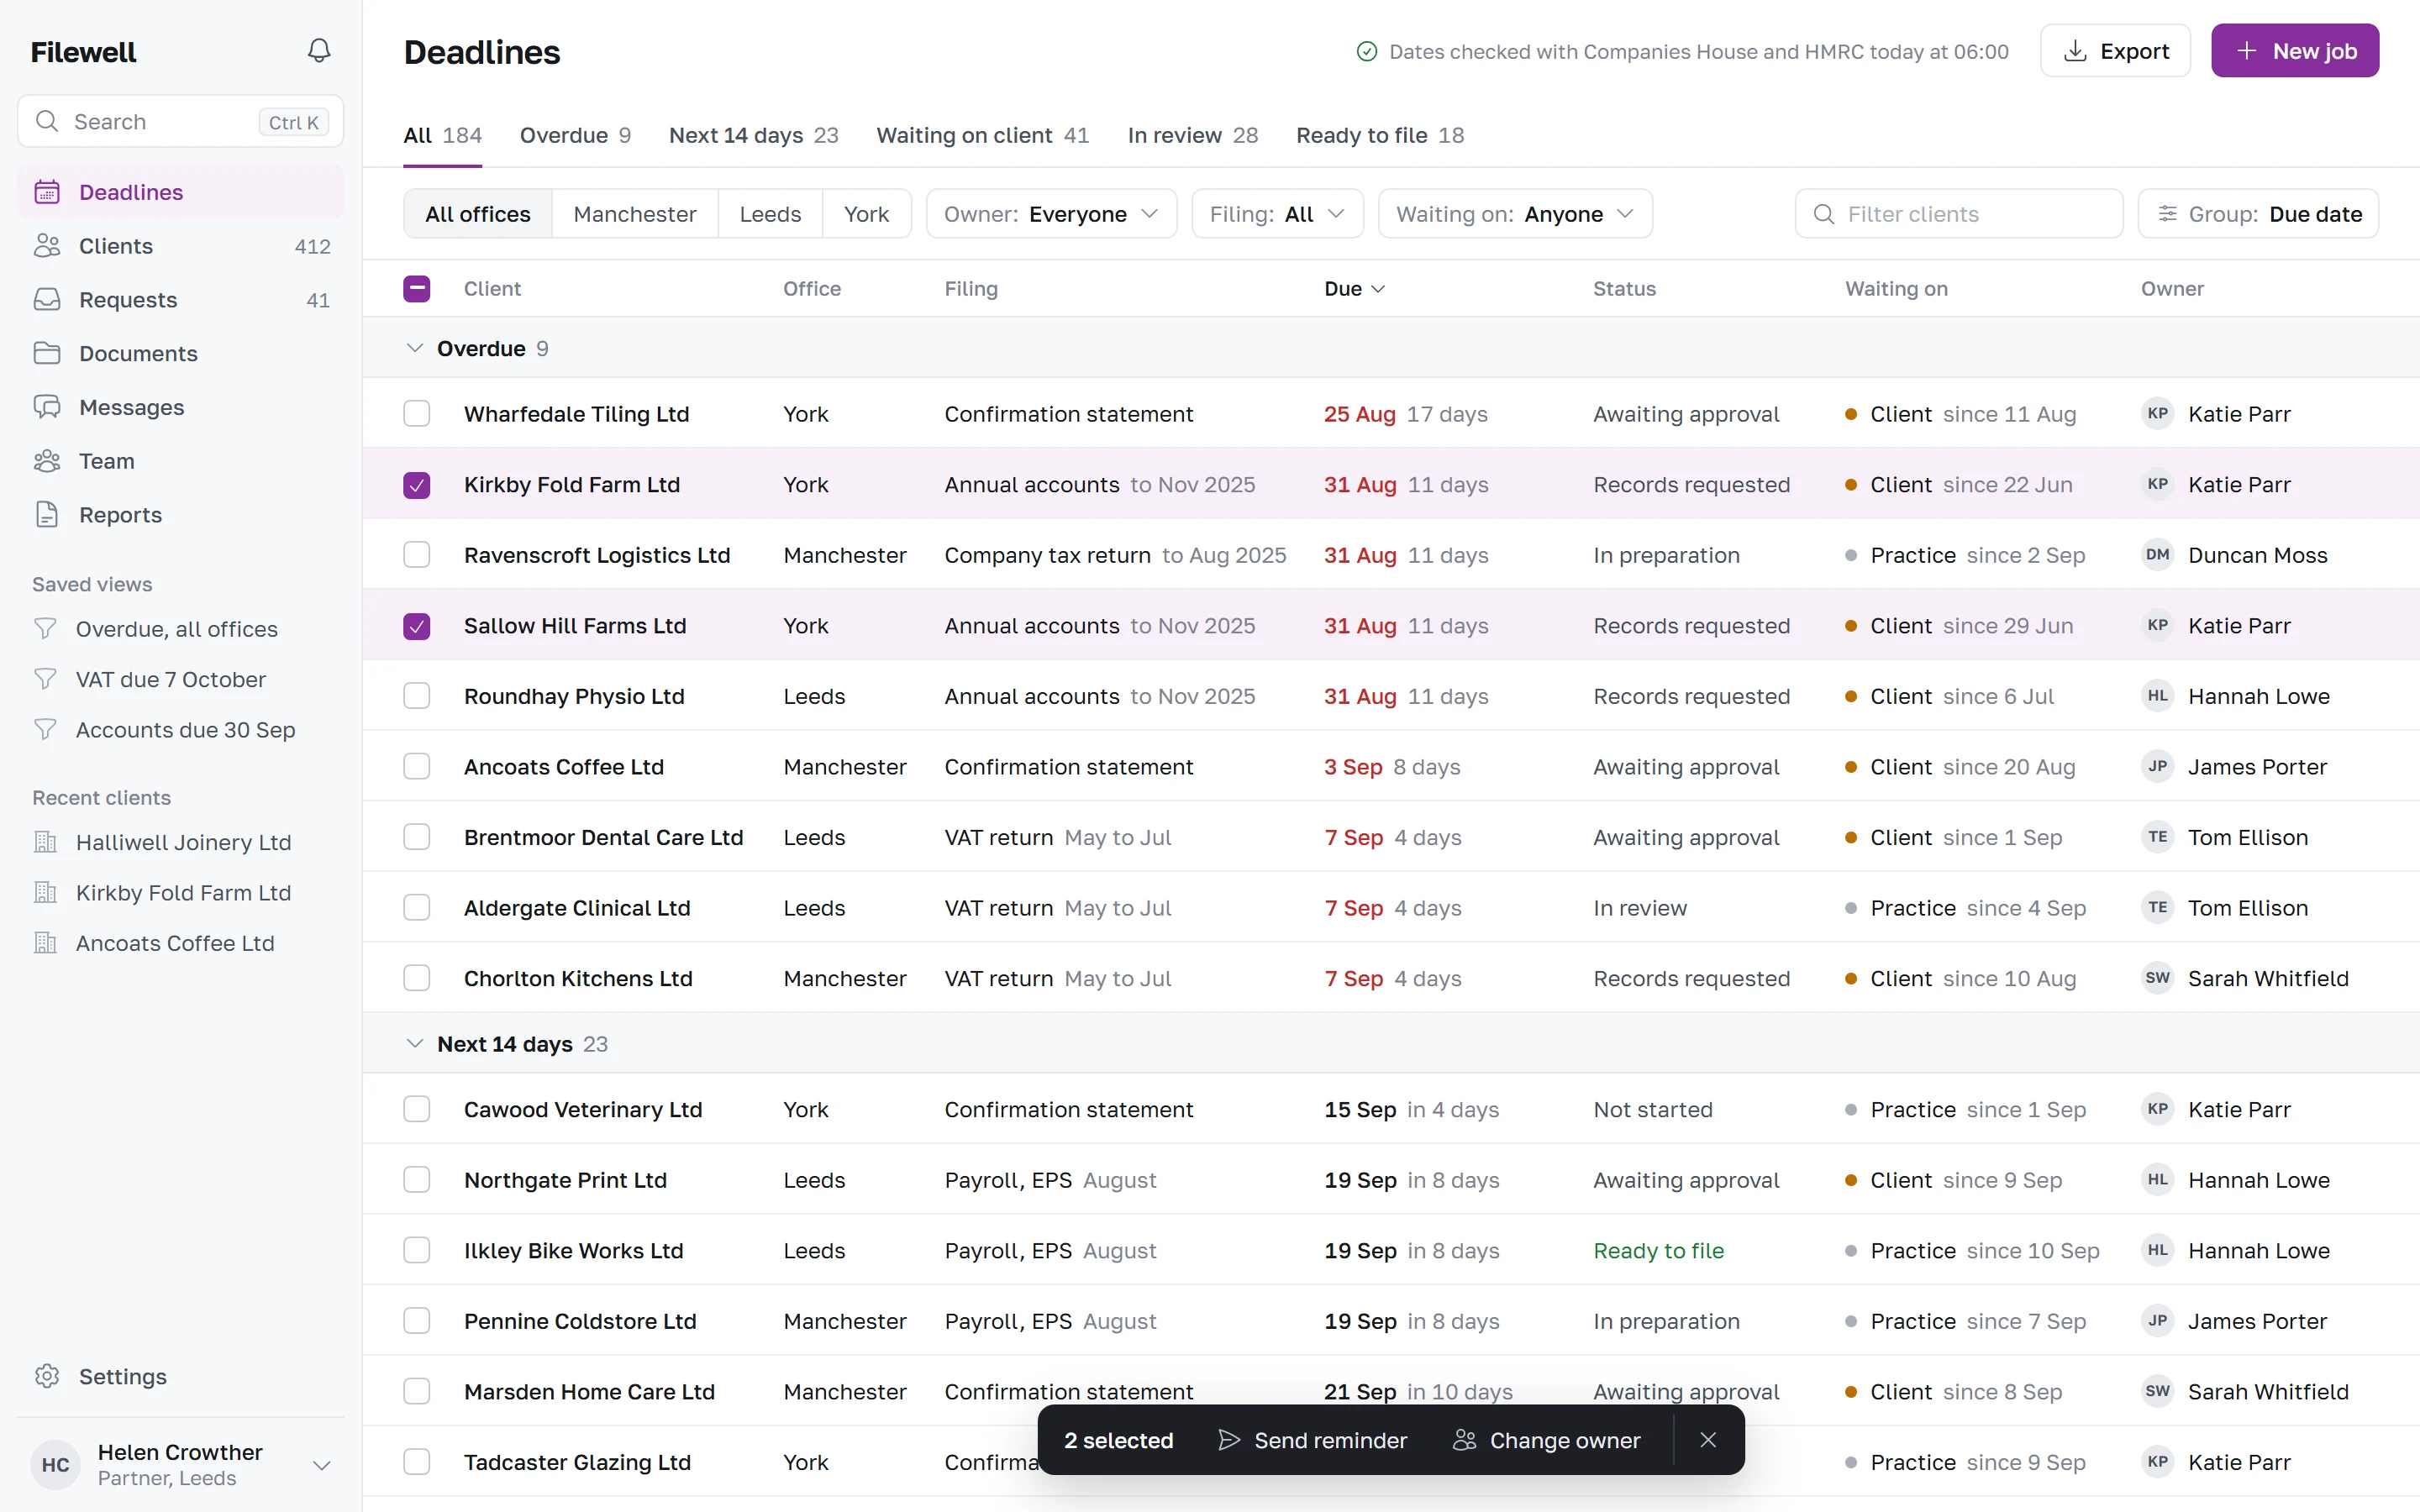Select the York office filter

[x=866, y=214]
